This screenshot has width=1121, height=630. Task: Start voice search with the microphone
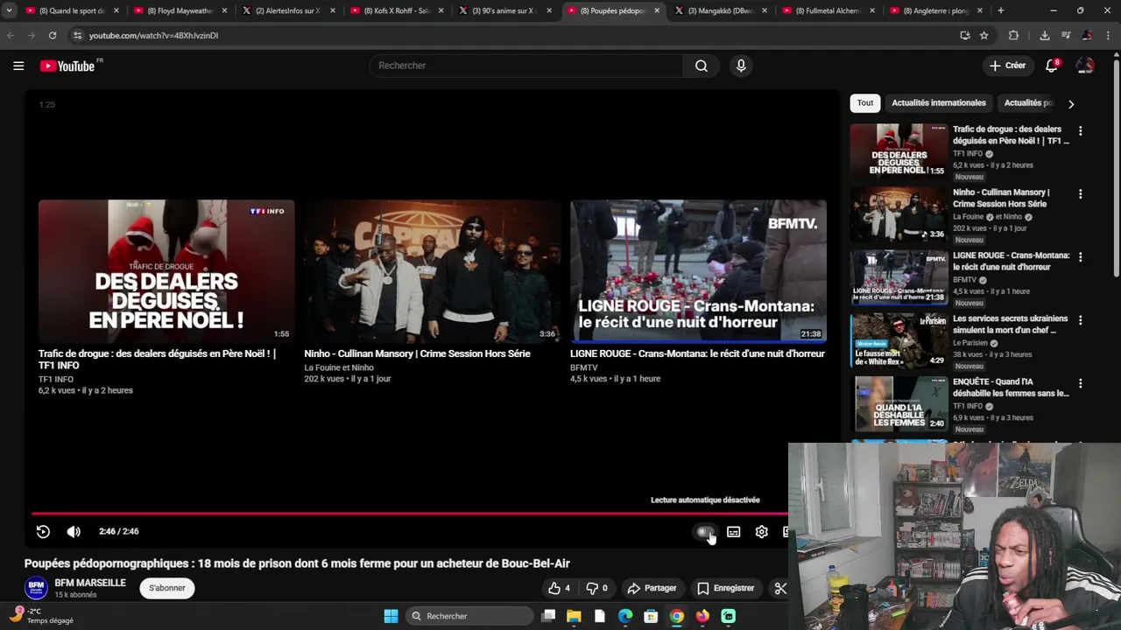[x=741, y=66]
